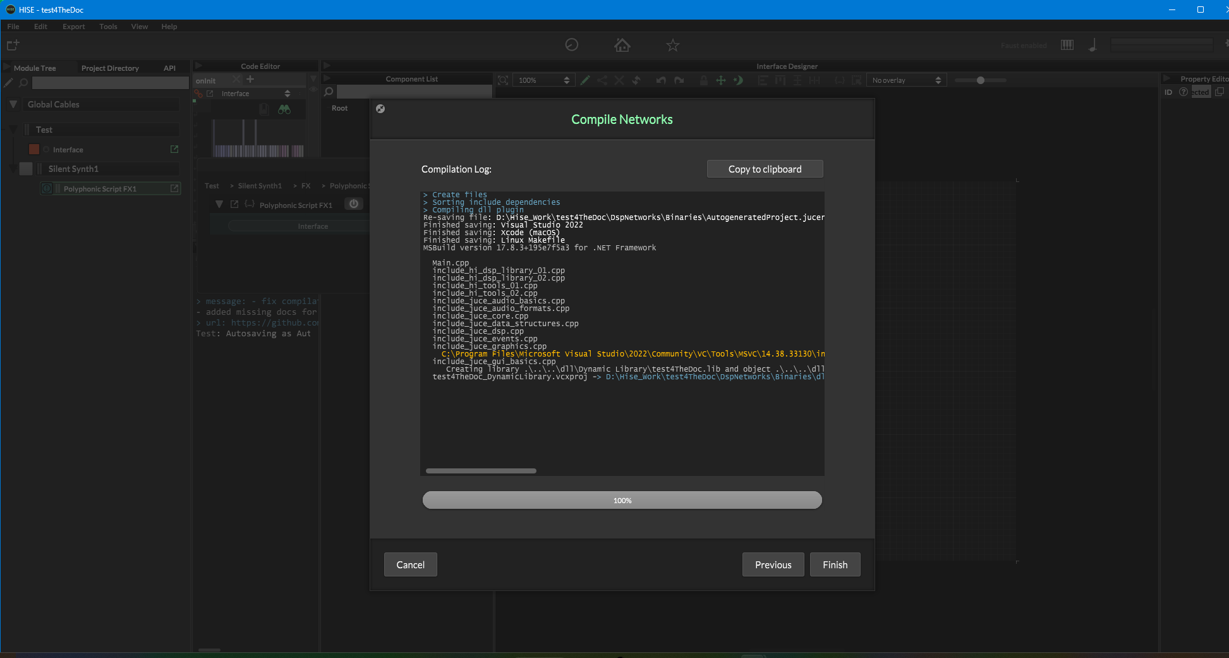Click the red color swatch beside Interface
Image resolution: width=1229 pixels, height=658 pixels.
(34, 149)
